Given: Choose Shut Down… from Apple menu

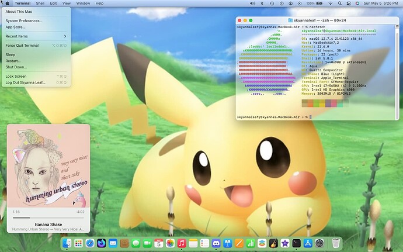Looking at the screenshot, I should (x=36, y=67).
